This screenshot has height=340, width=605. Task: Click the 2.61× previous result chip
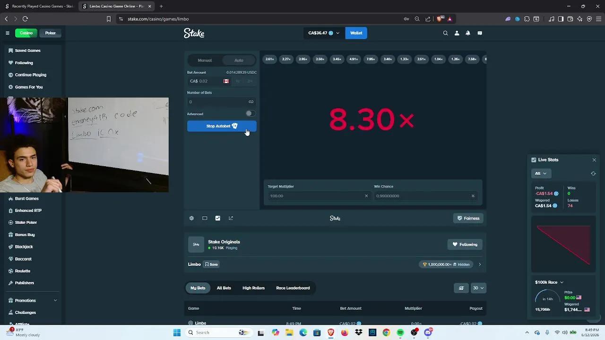pyautogui.click(x=270, y=59)
